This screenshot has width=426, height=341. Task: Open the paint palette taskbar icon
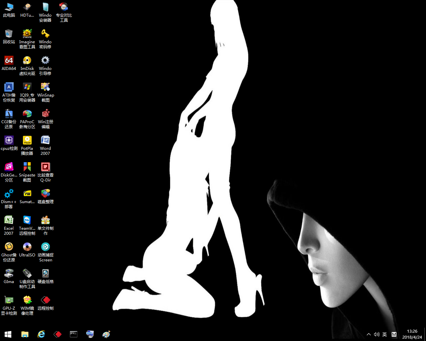[106, 334]
